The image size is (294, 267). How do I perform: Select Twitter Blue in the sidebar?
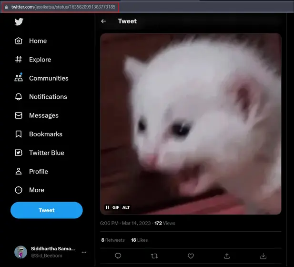pos(46,153)
